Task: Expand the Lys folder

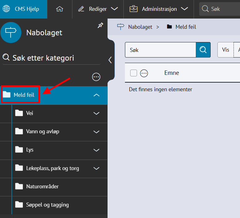Action: 96,150
